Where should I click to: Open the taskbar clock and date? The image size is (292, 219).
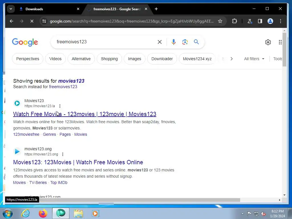(277, 214)
